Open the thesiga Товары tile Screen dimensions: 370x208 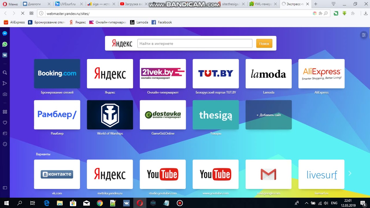[216, 115]
